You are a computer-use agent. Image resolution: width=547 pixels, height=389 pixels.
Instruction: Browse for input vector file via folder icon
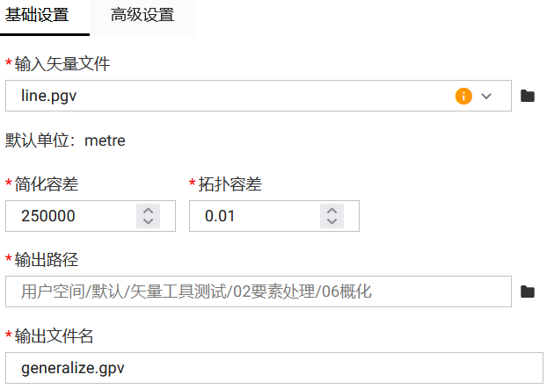pyautogui.click(x=528, y=96)
